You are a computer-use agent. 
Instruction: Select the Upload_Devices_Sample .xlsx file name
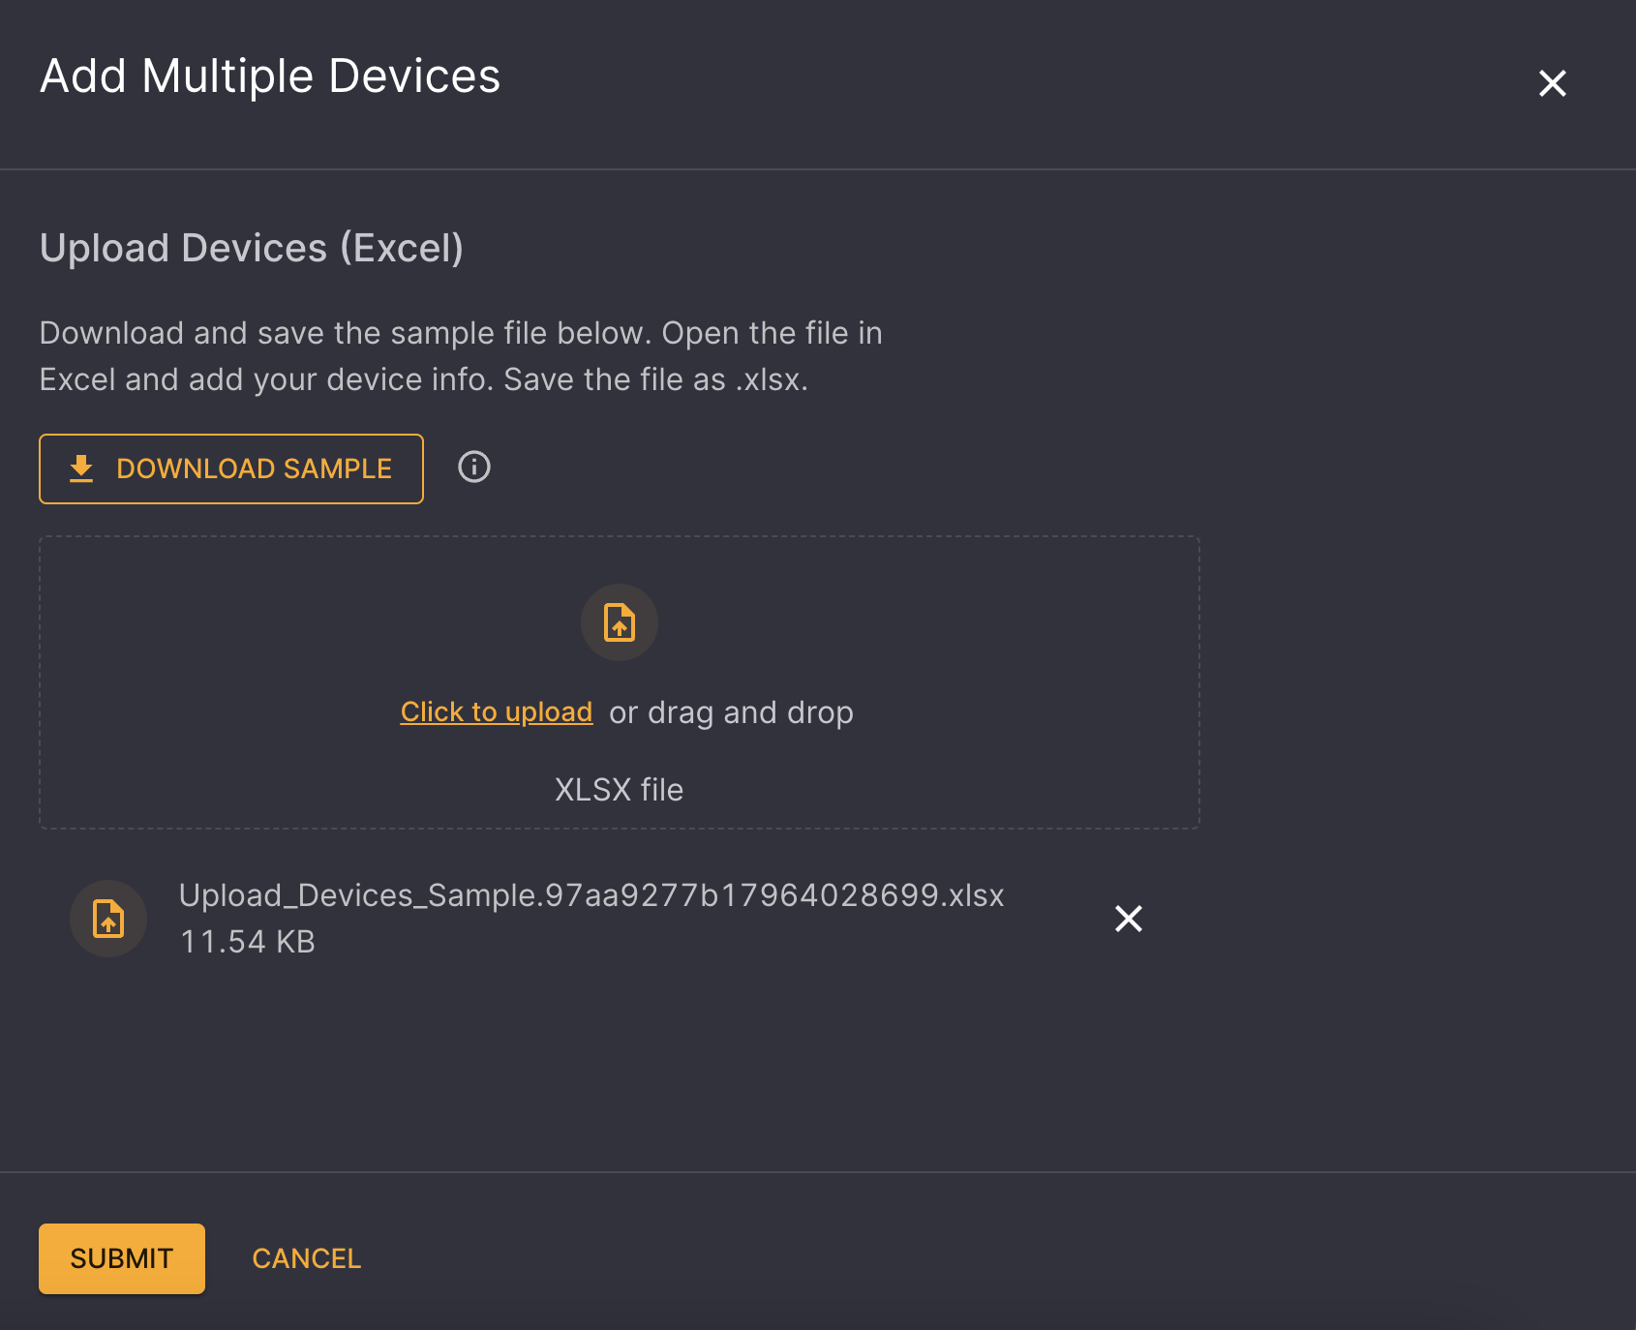(x=591, y=895)
